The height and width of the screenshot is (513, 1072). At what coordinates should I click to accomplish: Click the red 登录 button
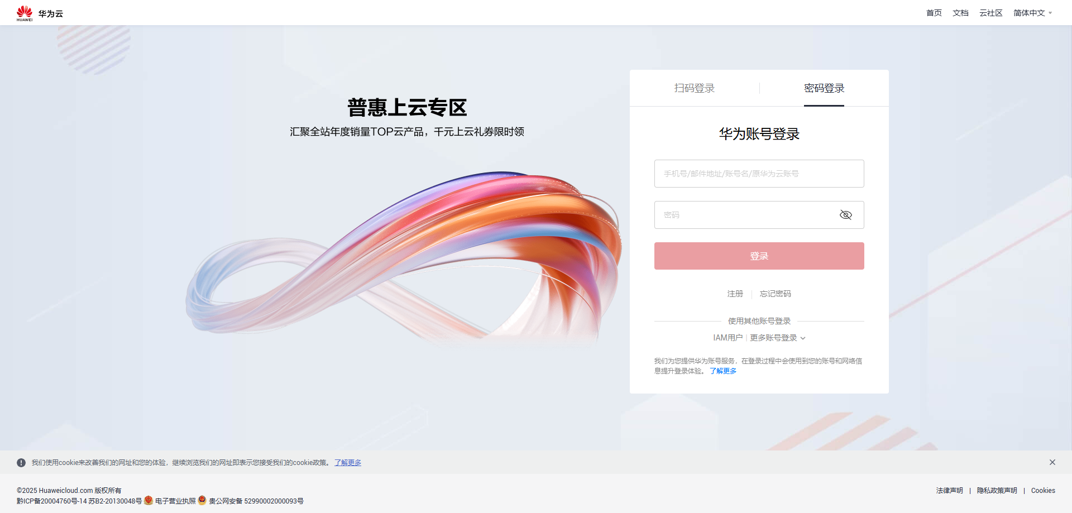tap(759, 256)
